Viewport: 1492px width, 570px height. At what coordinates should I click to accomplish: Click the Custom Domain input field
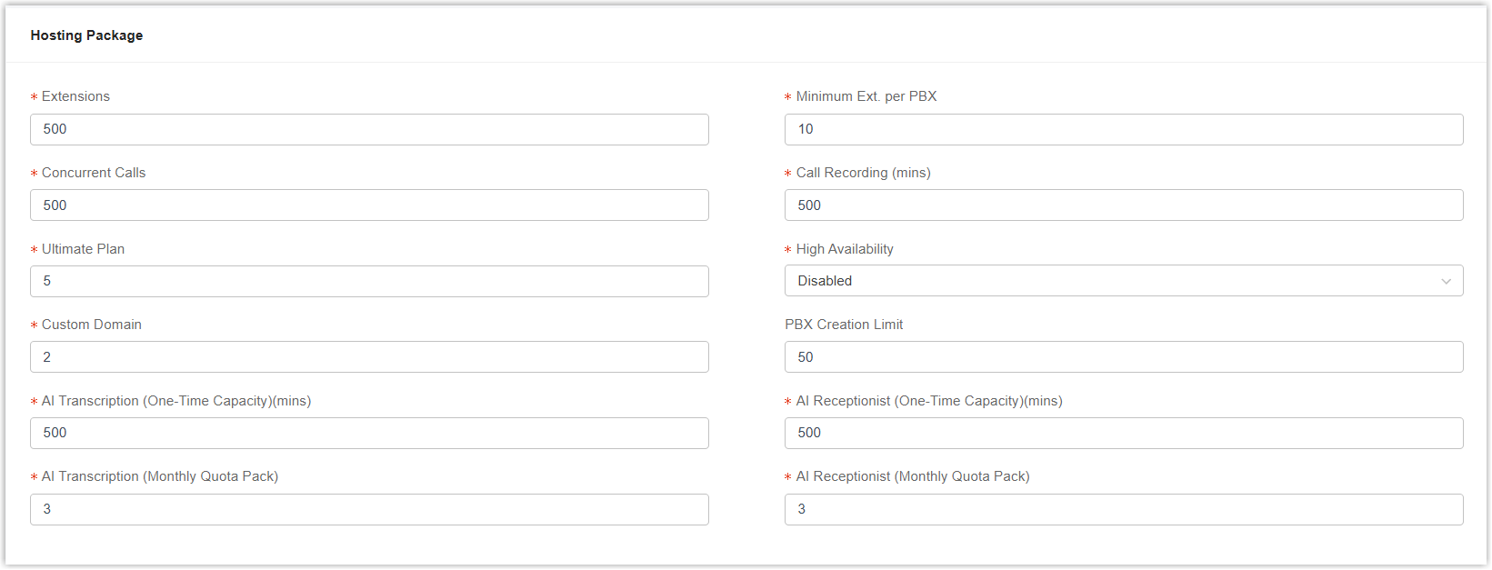point(369,357)
